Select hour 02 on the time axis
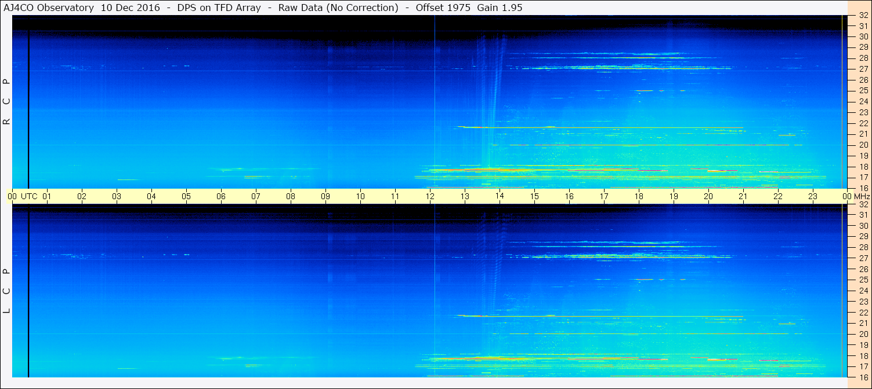872x389 pixels. [82, 196]
